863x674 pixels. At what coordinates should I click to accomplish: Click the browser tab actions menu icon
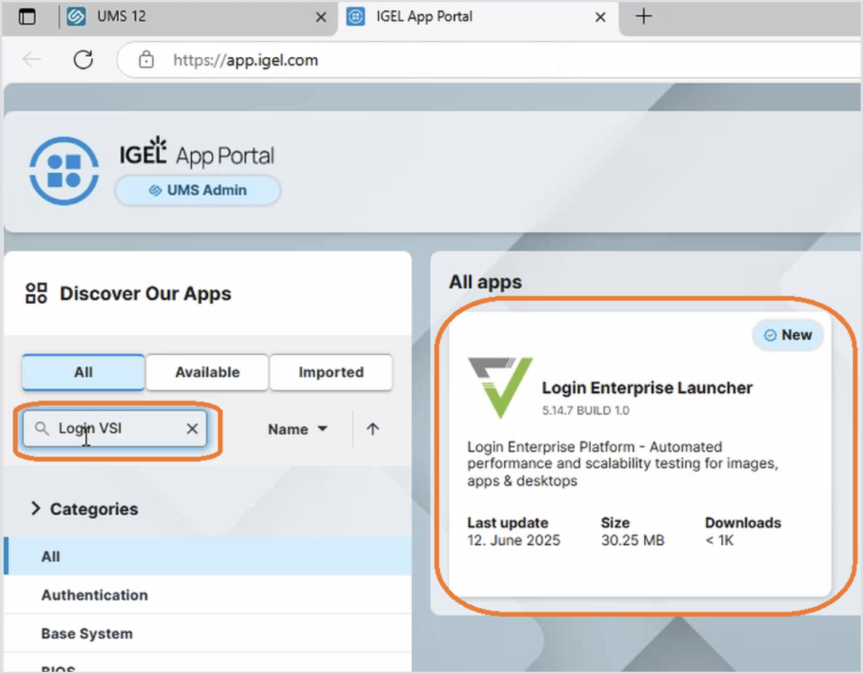click(27, 17)
